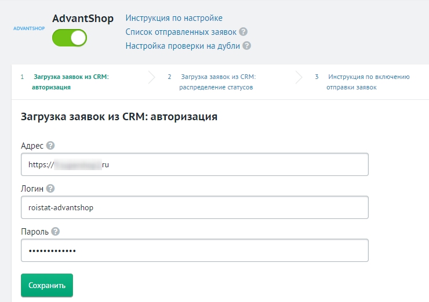This screenshot has width=429, height=302.
Task: Open the Инструкция по настройке link
Action: click(x=174, y=19)
